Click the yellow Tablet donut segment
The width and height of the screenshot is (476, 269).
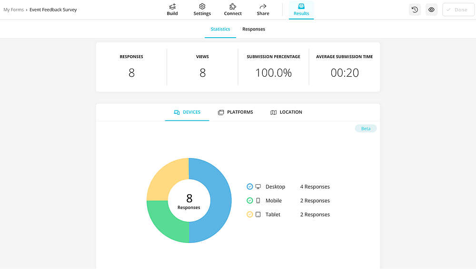click(x=166, y=179)
